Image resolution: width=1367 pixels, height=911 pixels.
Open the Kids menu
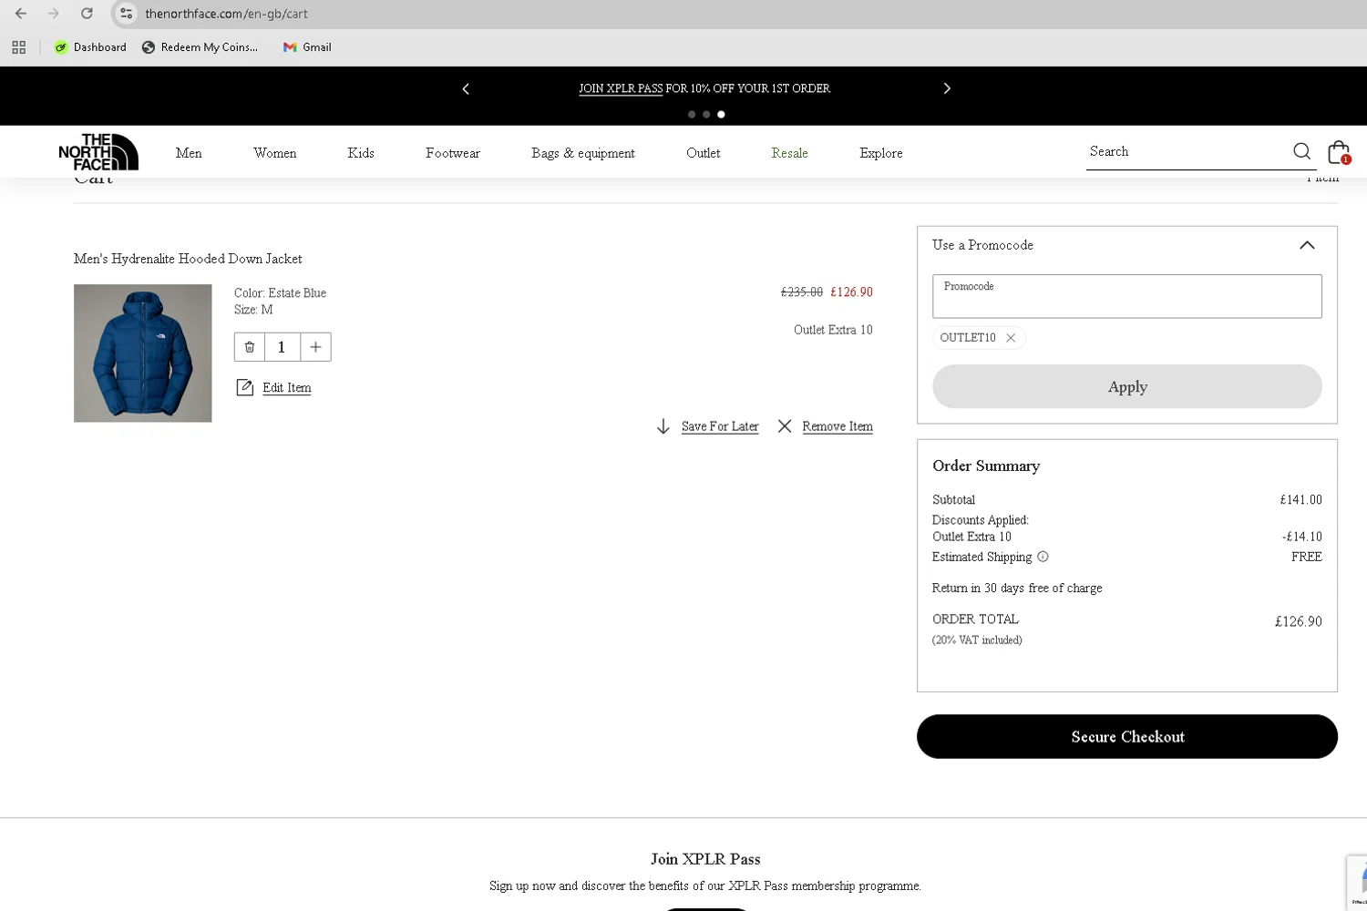tap(361, 153)
